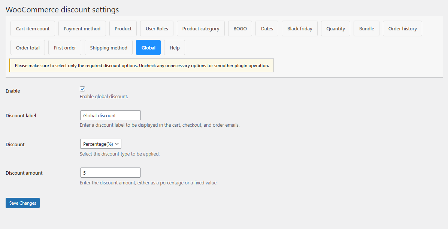Select the Quantity discount tab
Image resolution: width=448 pixels, height=229 pixels.
[x=335, y=28]
